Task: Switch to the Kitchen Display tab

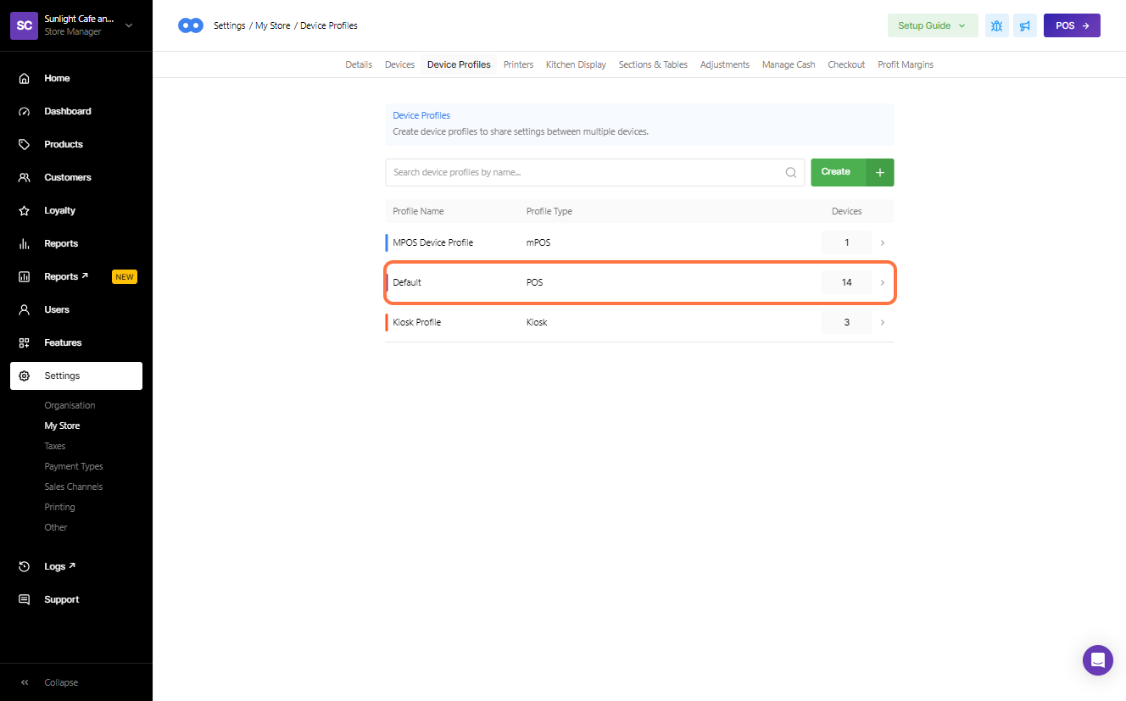Action: pos(576,64)
